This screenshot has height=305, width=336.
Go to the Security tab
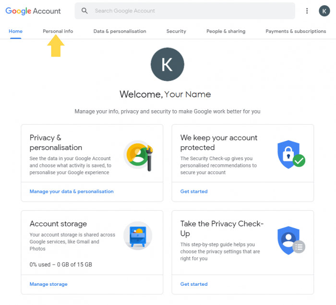tap(176, 31)
